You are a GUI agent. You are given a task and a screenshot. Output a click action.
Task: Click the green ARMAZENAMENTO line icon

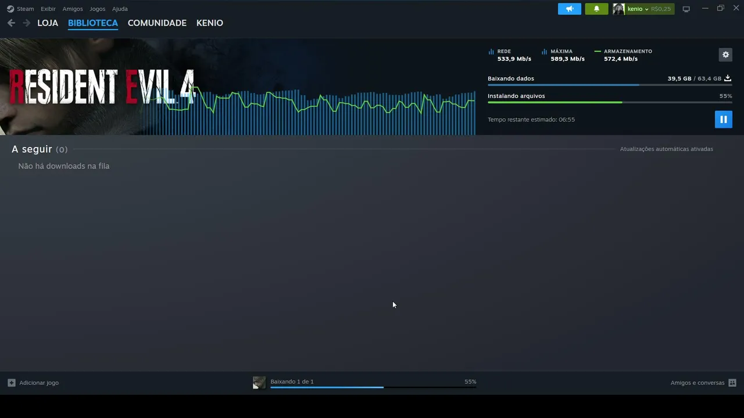598,52
